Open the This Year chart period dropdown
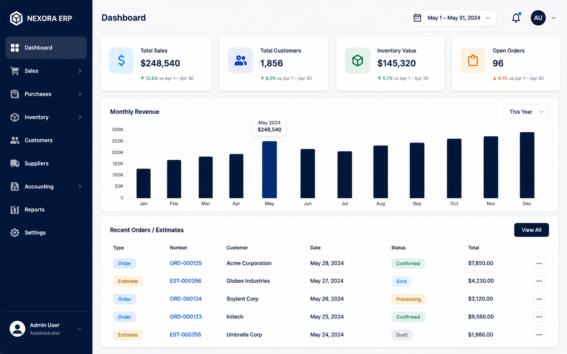 pos(526,112)
